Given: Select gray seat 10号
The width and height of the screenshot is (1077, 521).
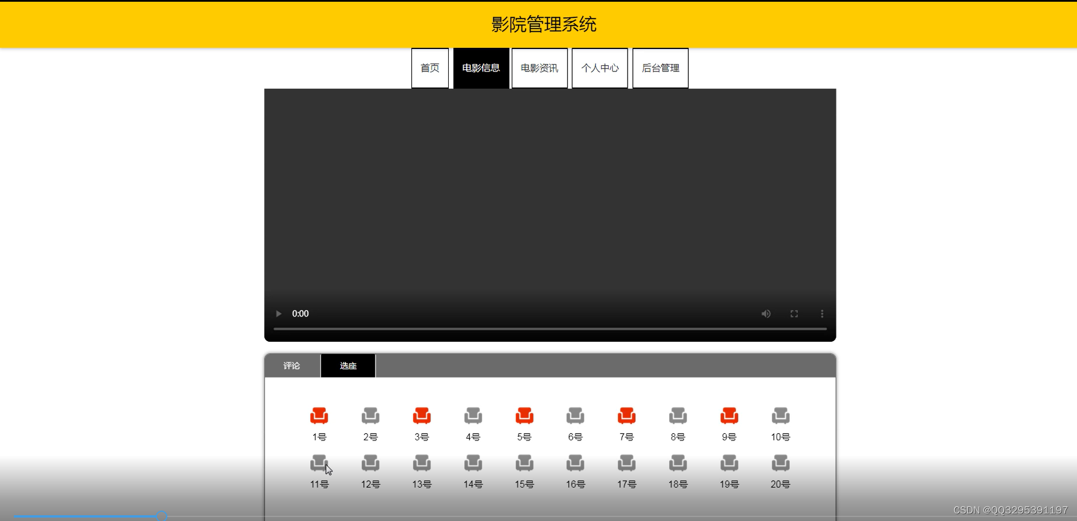Looking at the screenshot, I should [x=780, y=416].
